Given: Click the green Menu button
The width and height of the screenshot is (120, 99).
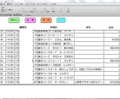Looking at the screenshot, I should (14, 20).
